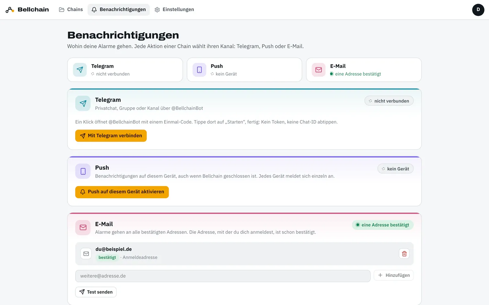This screenshot has height=305, width=489.
Task: Select the Push summary card title
Action: (217, 66)
